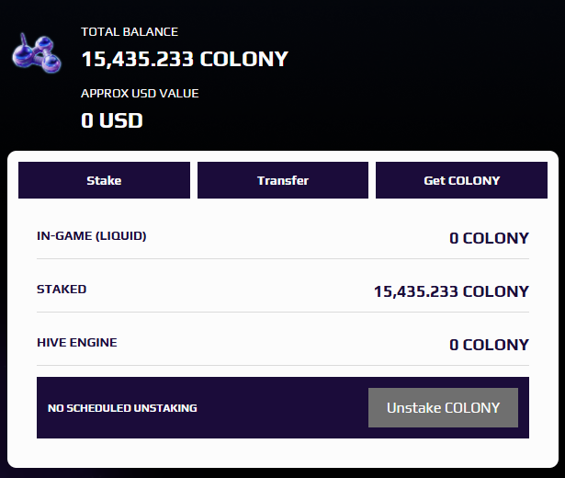
Task: Click the NO SCHEDULED UNSTAKING text
Action: click(x=122, y=408)
